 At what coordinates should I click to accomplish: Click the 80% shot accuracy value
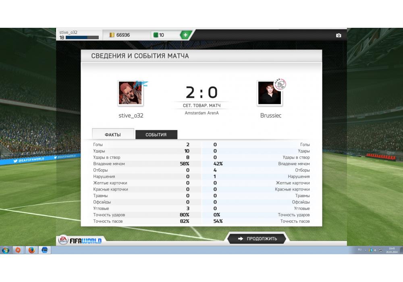tap(185, 215)
